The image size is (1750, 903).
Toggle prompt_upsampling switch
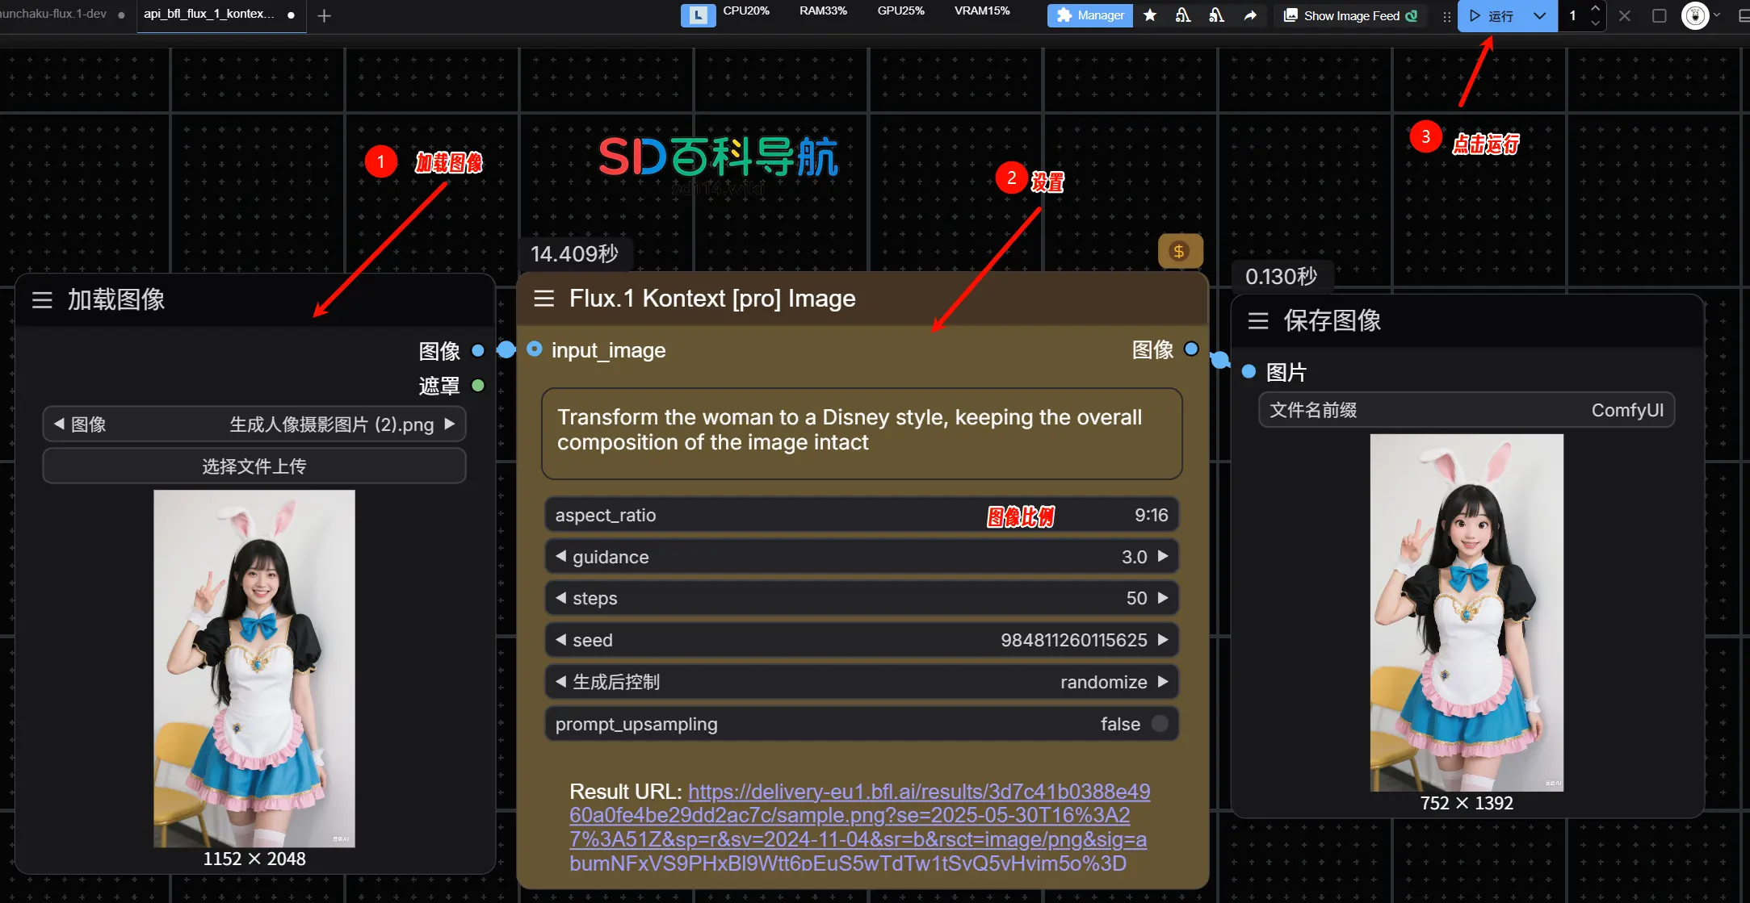point(1160,724)
